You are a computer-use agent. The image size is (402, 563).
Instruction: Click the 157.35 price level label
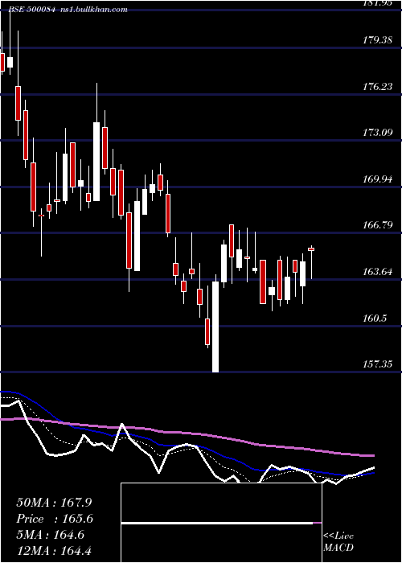pos(377,364)
